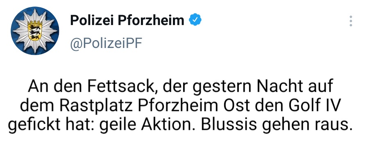Open the "Polizei Pforzheim" display name link
The width and height of the screenshot is (368, 168).
click(x=127, y=20)
